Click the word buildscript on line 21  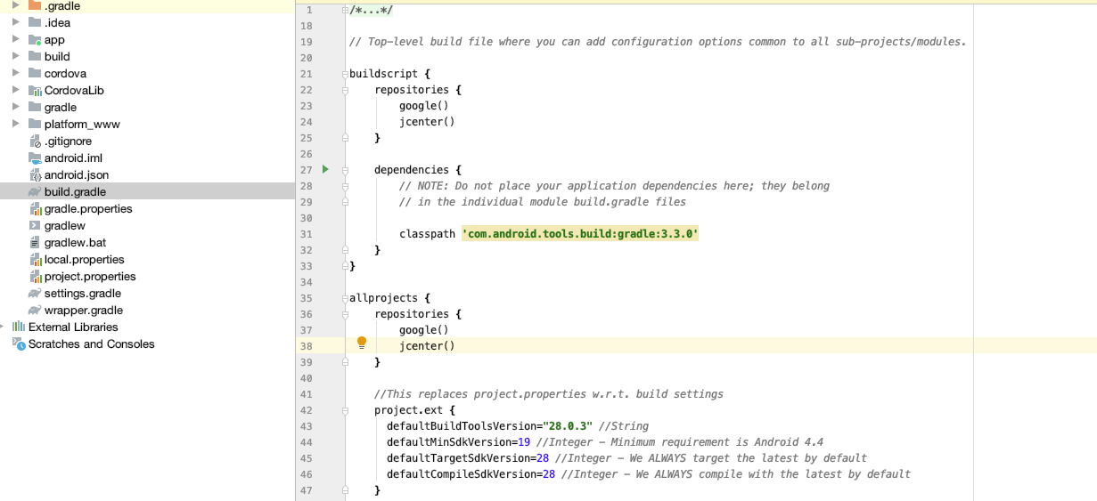click(383, 74)
